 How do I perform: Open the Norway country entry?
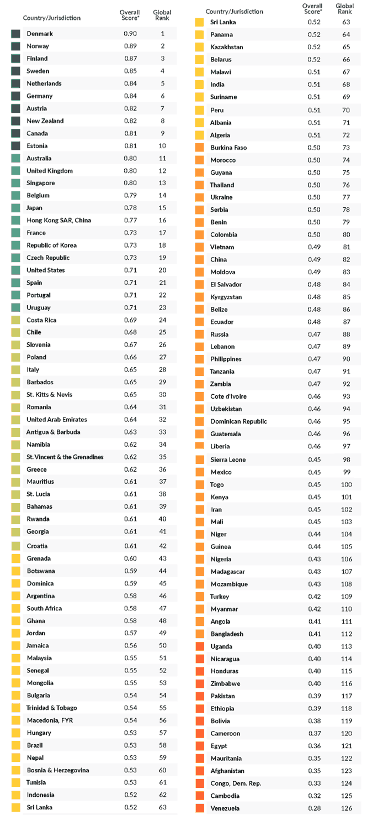pos(38,46)
